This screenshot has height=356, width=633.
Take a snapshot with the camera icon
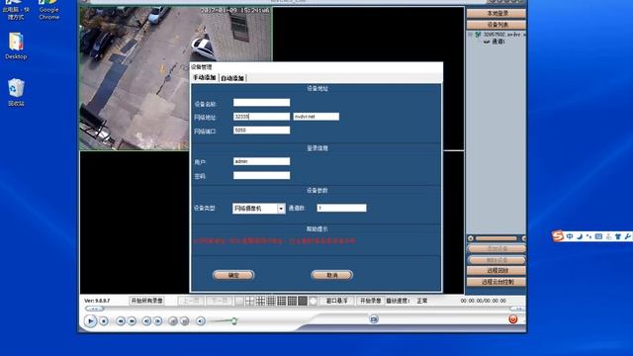[x=374, y=319]
